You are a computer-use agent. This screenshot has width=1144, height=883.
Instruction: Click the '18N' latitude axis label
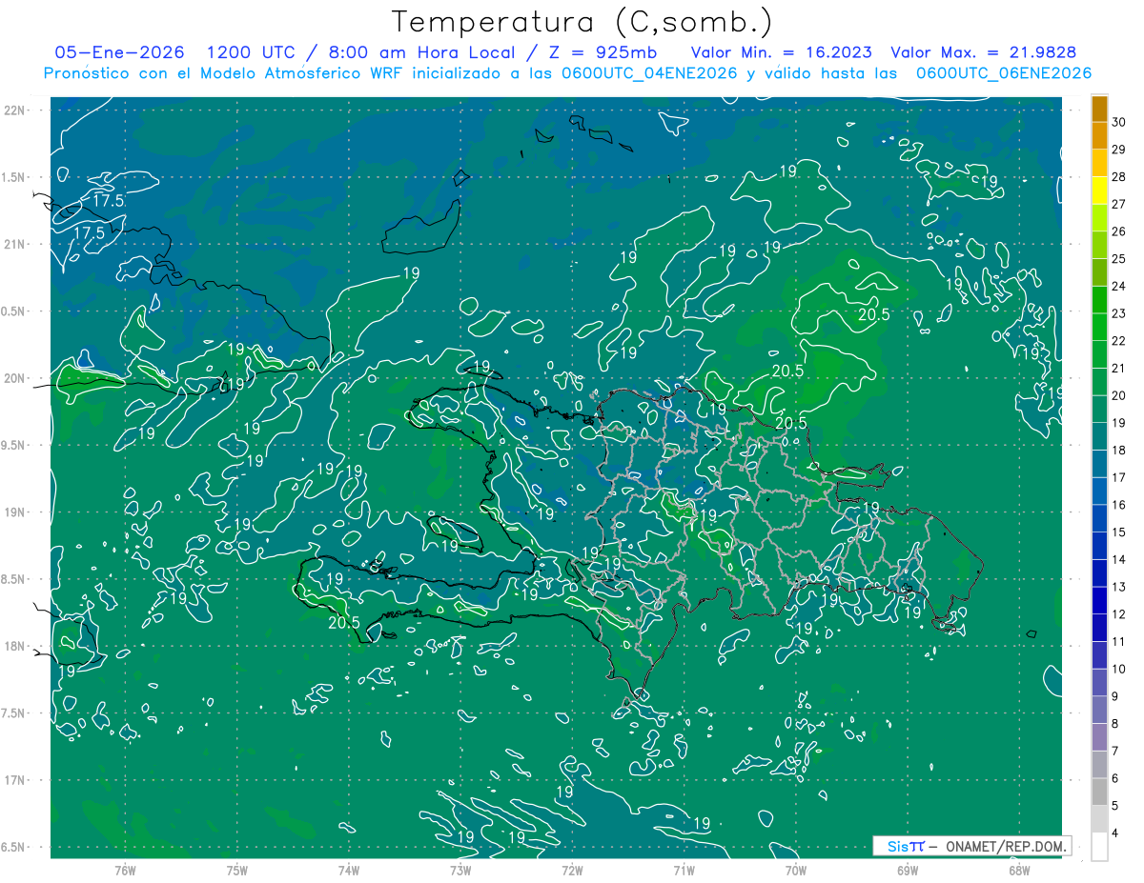[x=15, y=646]
